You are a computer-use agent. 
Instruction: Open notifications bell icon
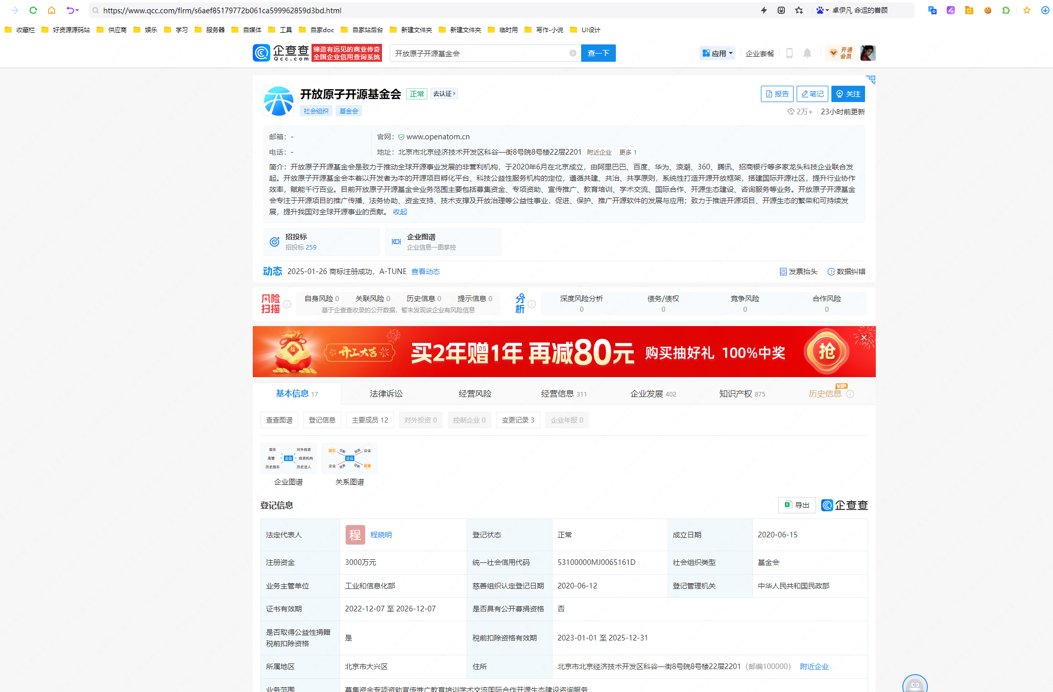pyautogui.click(x=807, y=53)
